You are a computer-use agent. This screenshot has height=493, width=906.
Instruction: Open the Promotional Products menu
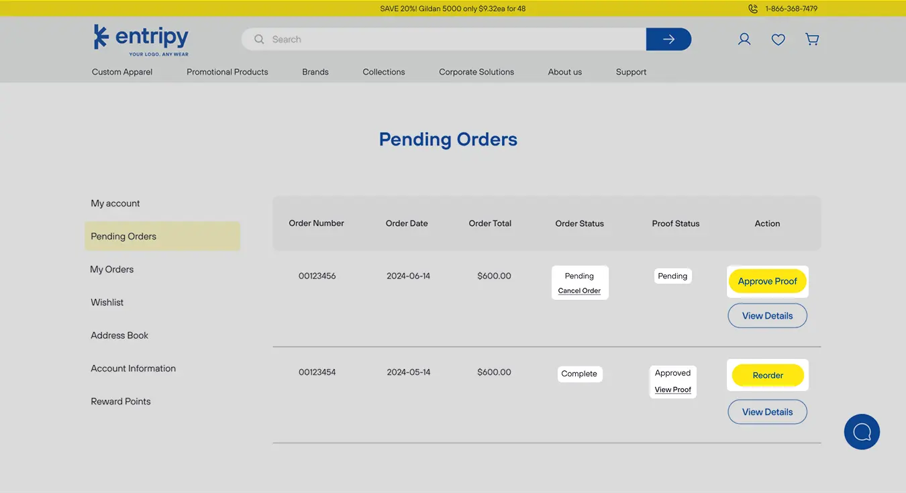[228, 72]
